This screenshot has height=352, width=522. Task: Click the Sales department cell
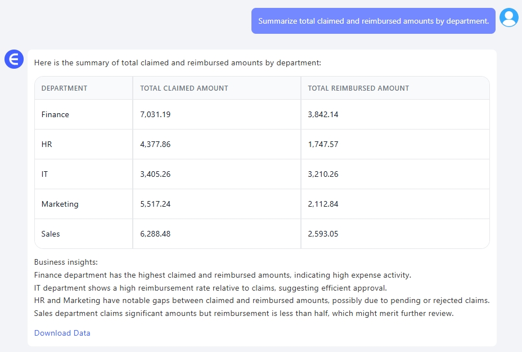pos(51,234)
